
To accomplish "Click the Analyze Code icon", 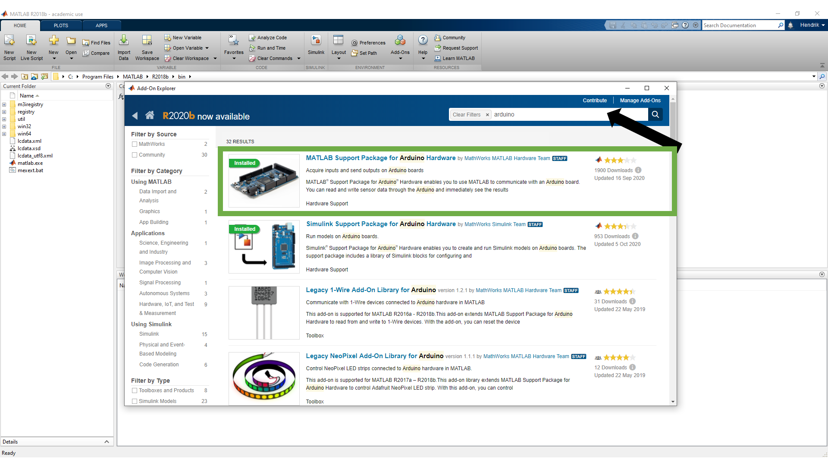I will [252, 38].
